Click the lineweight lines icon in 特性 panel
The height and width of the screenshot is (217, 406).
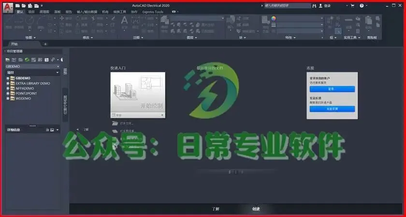274,25
